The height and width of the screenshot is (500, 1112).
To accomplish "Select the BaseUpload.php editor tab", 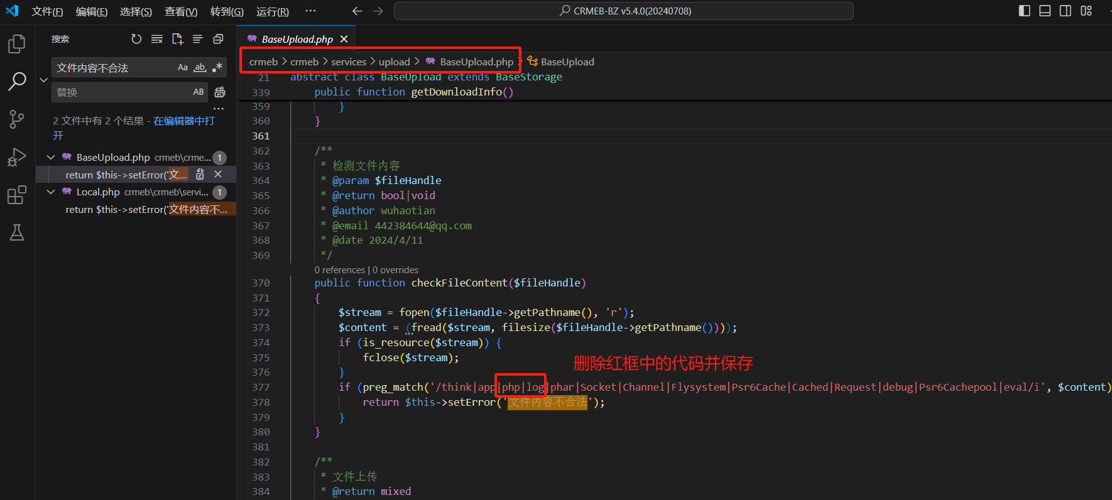I will click(297, 39).
